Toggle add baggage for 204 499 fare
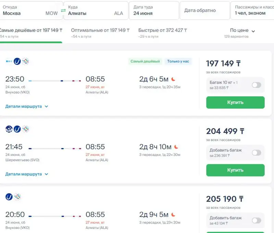This screenshot has width=274, height=233. tap(256, 153)
